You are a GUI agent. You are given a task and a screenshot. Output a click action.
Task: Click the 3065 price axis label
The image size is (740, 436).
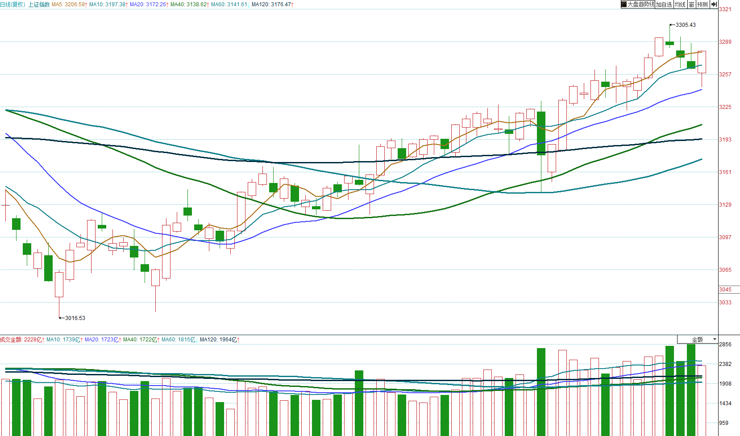click(725, 270)
